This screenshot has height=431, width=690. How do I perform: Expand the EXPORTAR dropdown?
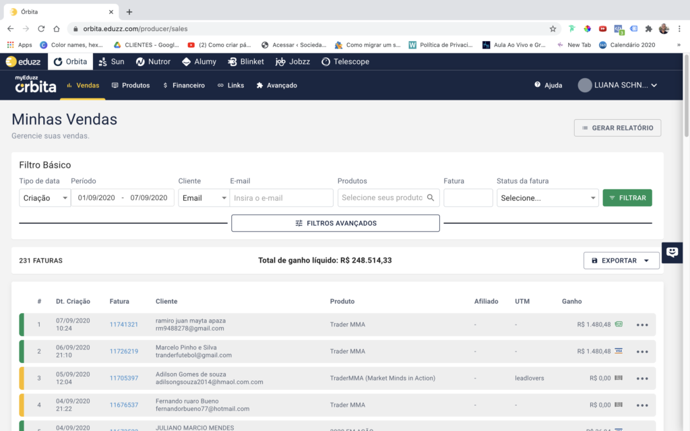pyautogui.click(x=621, y=261)
